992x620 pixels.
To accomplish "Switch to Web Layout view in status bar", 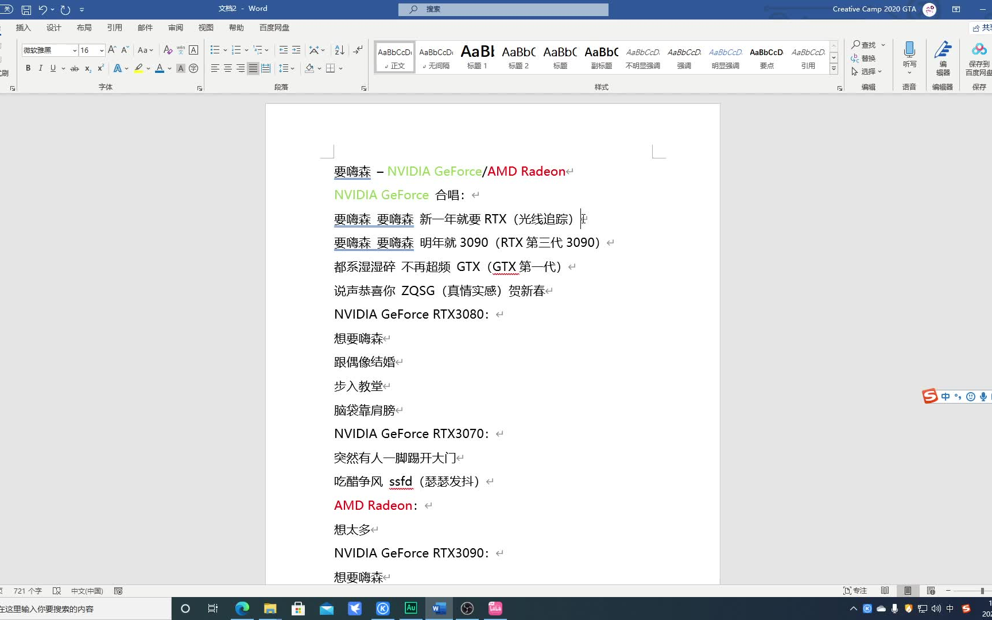I will pos(931,591).
